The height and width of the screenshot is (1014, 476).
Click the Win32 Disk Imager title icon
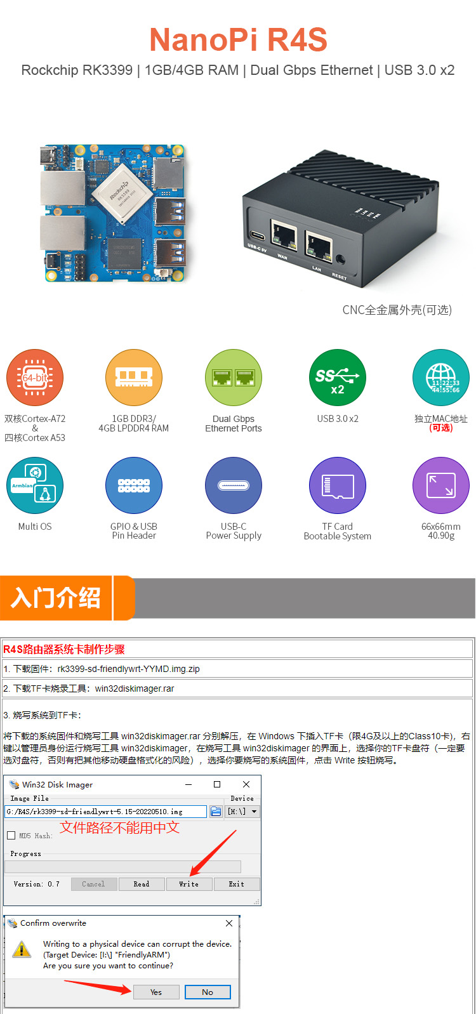click(x=14, y=784)
